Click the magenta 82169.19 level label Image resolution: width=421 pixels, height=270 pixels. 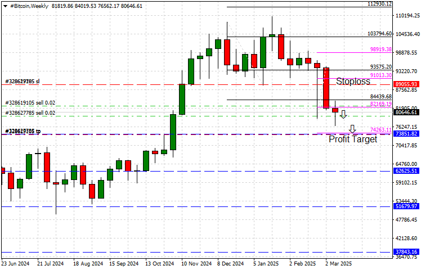tap(380, 104)
